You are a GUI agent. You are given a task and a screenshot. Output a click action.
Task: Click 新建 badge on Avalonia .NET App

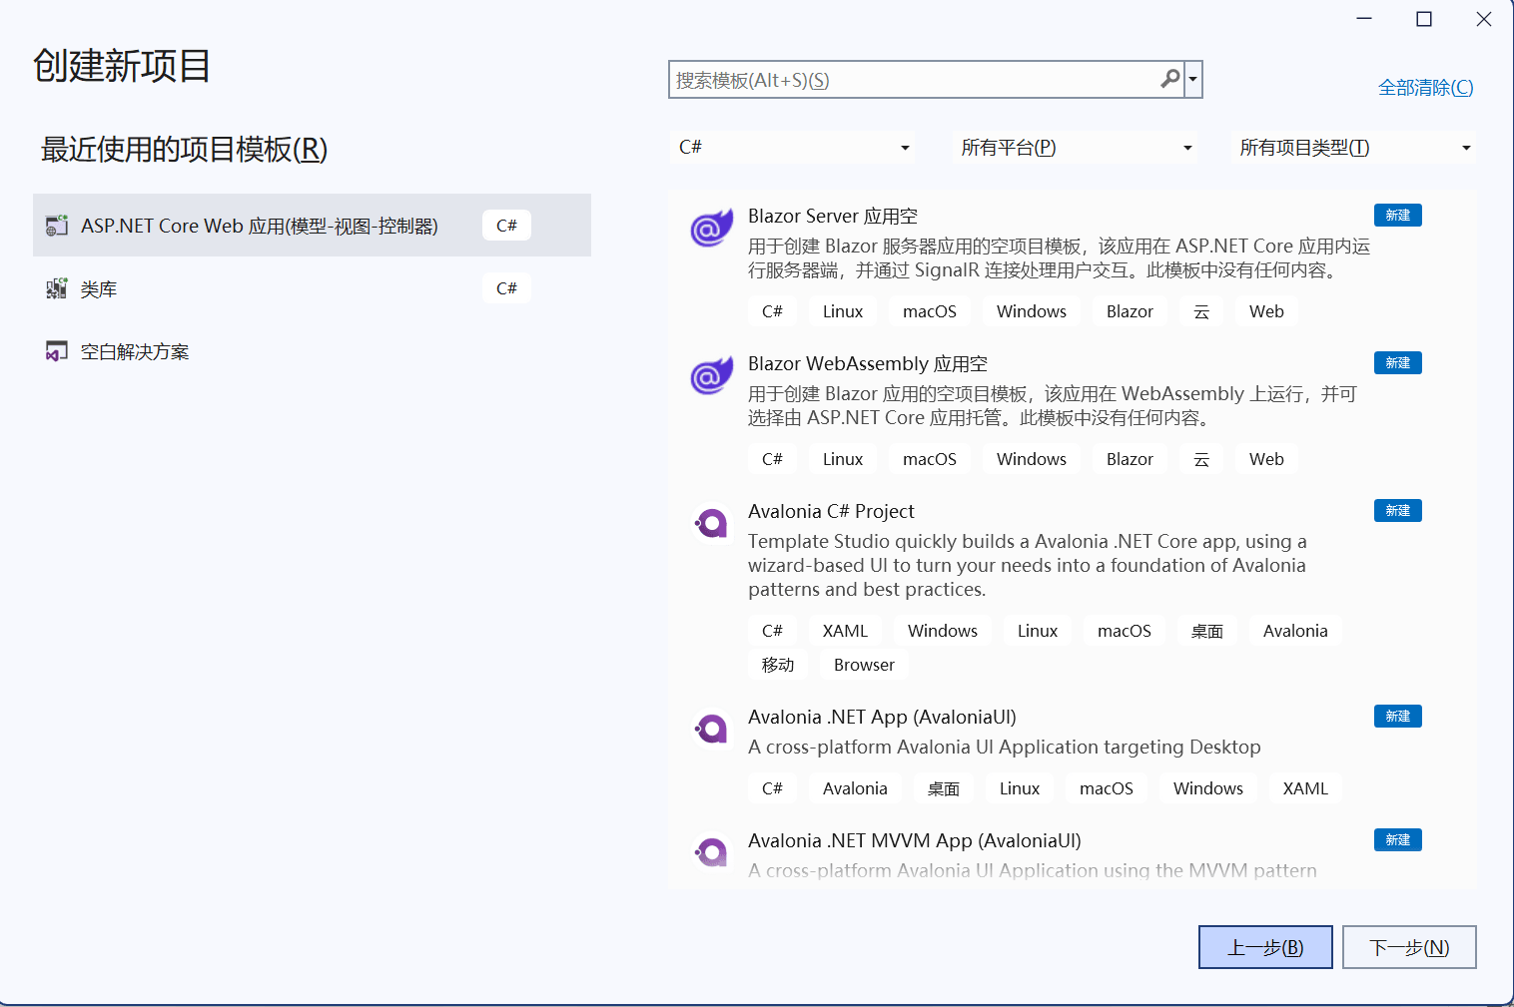1397,717
